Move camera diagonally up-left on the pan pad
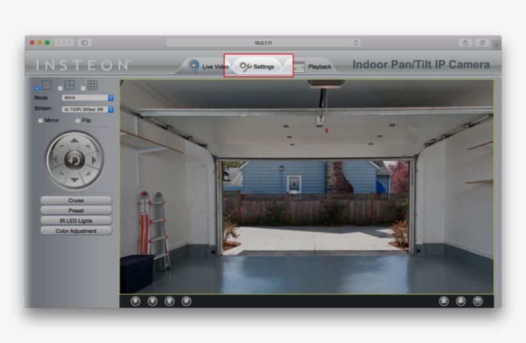Image resolution: width=526 pixels, height=343 pixels. tap(62, 147)
